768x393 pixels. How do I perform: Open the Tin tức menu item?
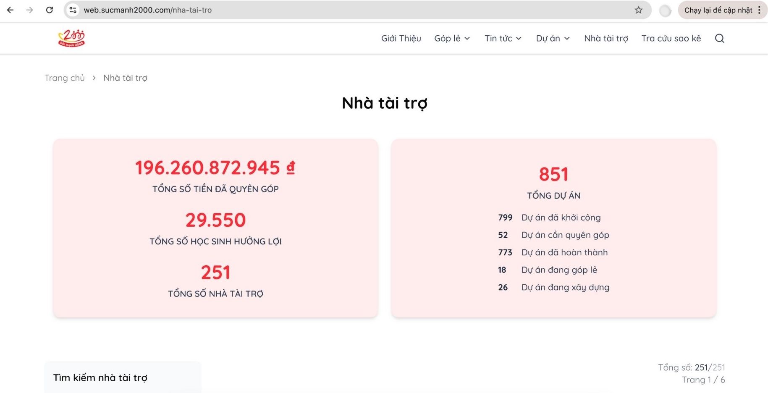(x=503, y=38)
